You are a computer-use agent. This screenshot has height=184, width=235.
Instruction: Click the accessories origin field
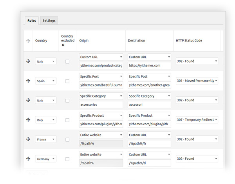pyautogui.click(x=101, y=105)
